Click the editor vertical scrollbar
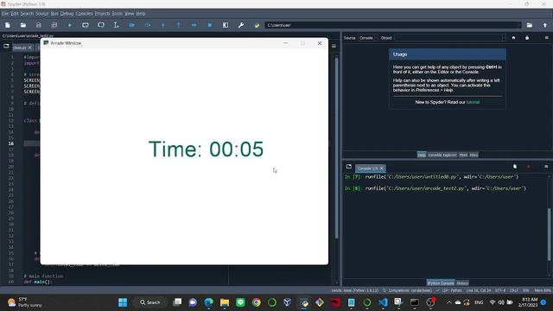The height and width of the screenshot is (311, 553). (336, 148)
